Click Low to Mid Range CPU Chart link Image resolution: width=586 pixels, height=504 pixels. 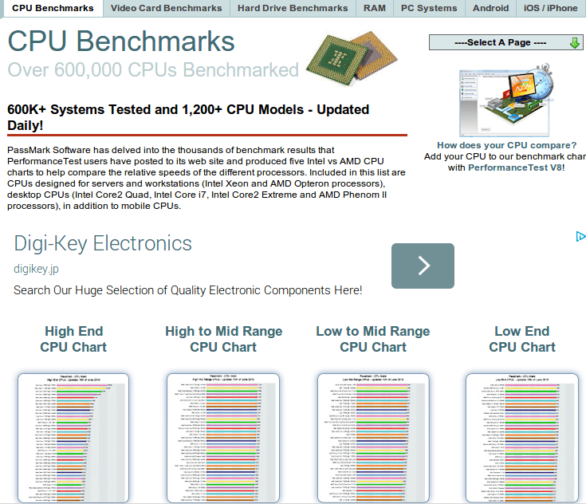click(x=372, y=339)
